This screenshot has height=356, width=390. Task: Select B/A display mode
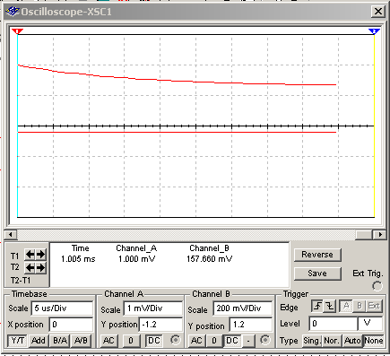tap(60, 341)
